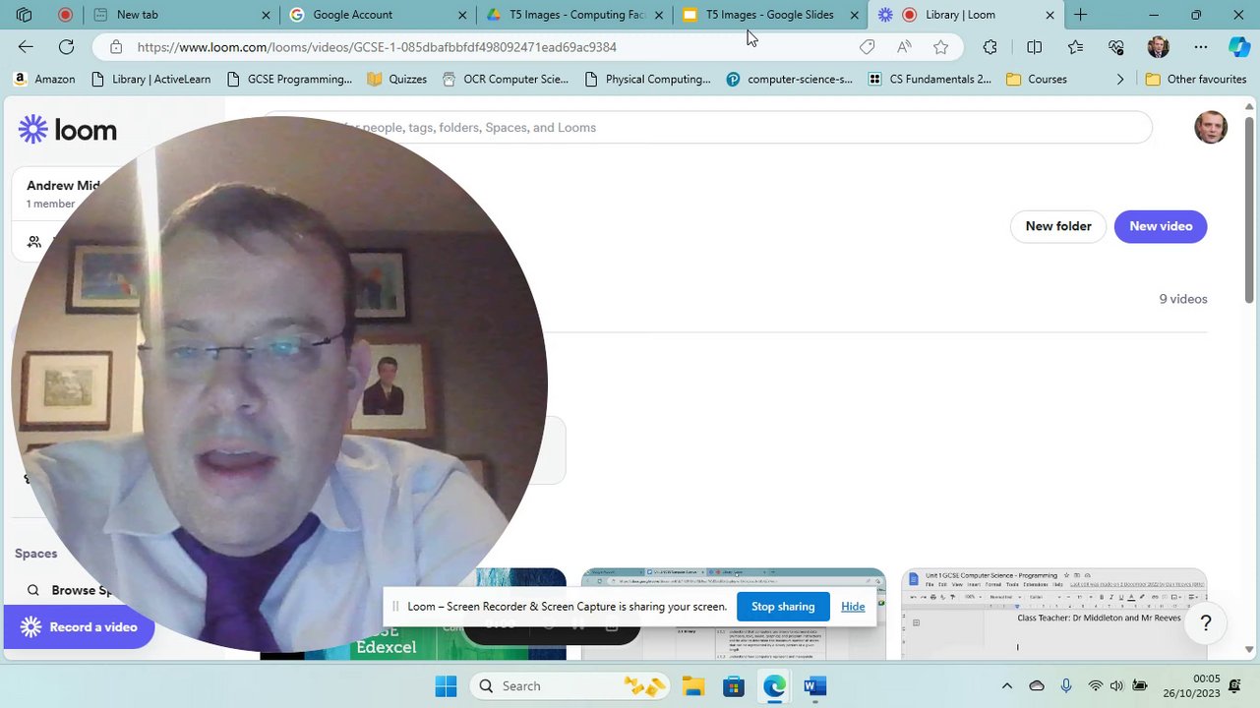
Task: Reload the page with refresh icon
Action: click(66, 46)
